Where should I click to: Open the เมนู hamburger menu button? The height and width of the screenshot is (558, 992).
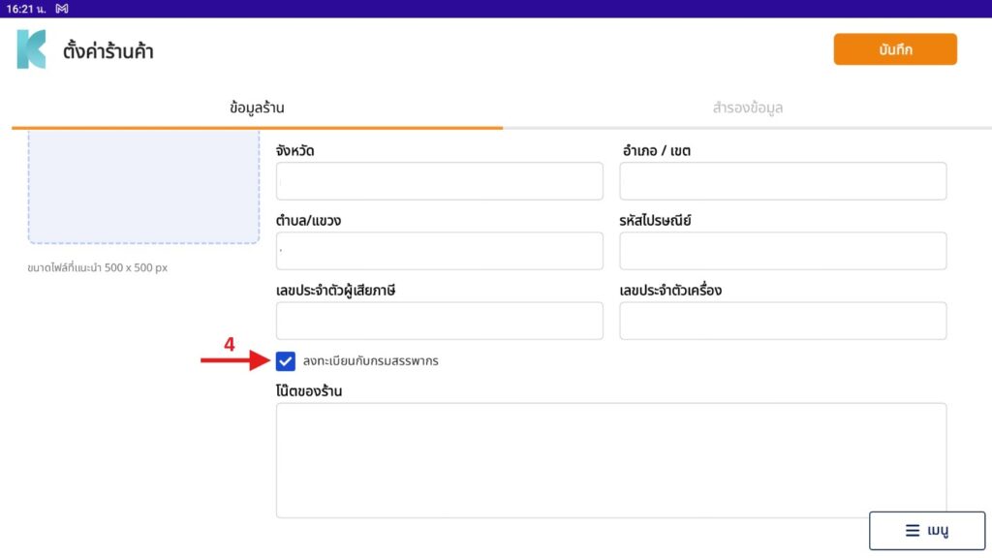[x=926, y=531]
